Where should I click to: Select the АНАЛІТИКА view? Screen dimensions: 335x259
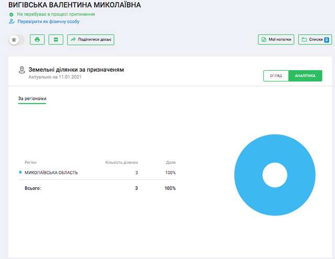coord(305,76)
